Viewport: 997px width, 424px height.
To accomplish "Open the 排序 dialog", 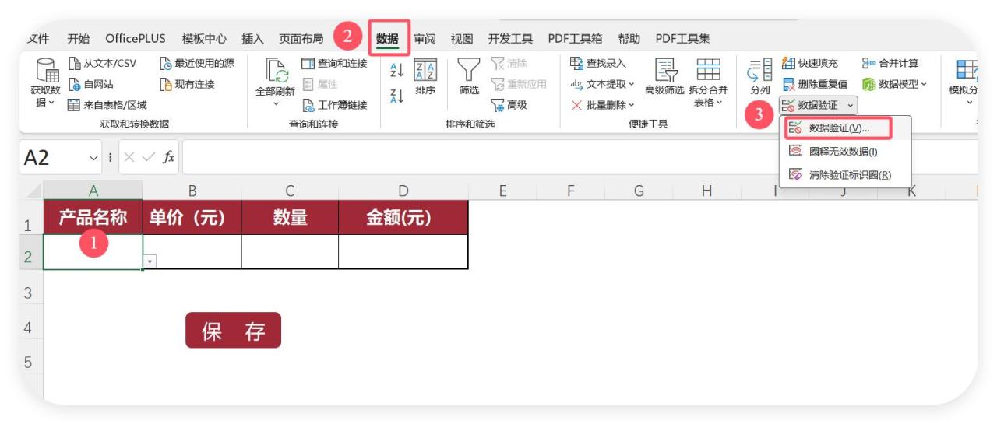I will click(425, 76).
